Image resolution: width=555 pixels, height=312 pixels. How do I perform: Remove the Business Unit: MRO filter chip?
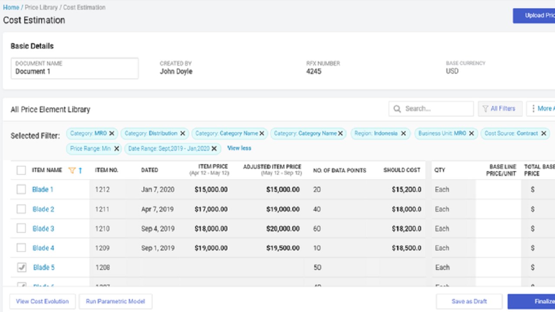pos(471,133)
